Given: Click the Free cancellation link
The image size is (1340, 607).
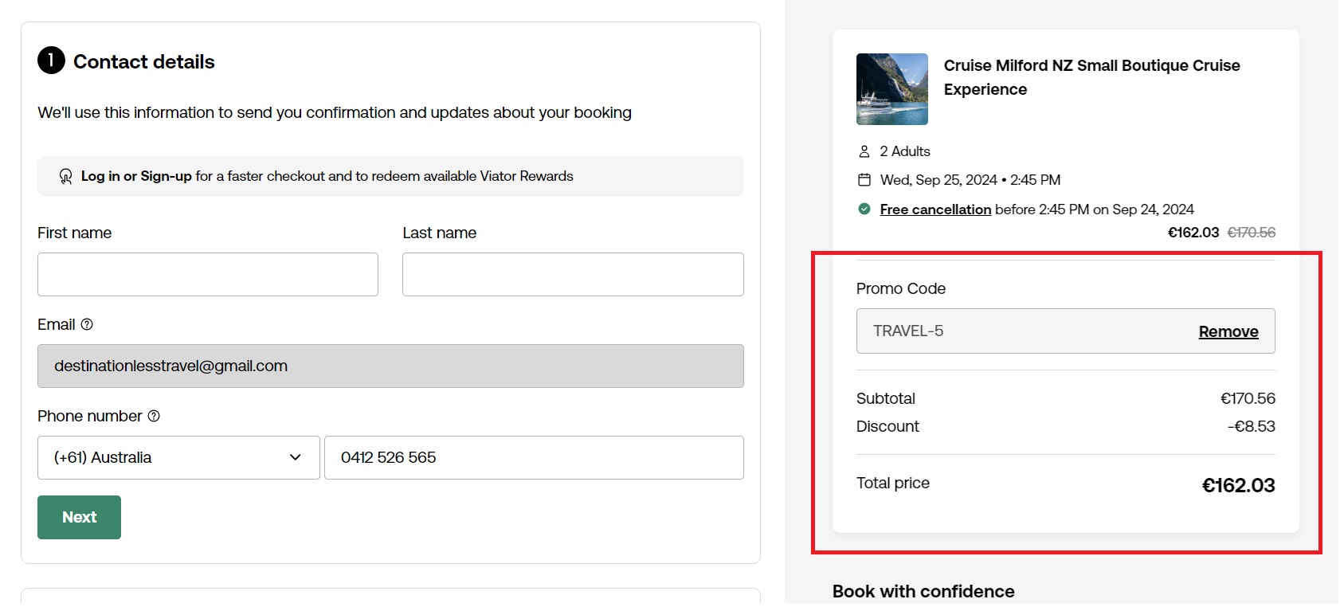Looking at the screenshot, I should point(935,209).
